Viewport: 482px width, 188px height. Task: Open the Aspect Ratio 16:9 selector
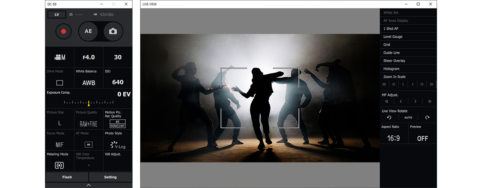click(394, 138)
